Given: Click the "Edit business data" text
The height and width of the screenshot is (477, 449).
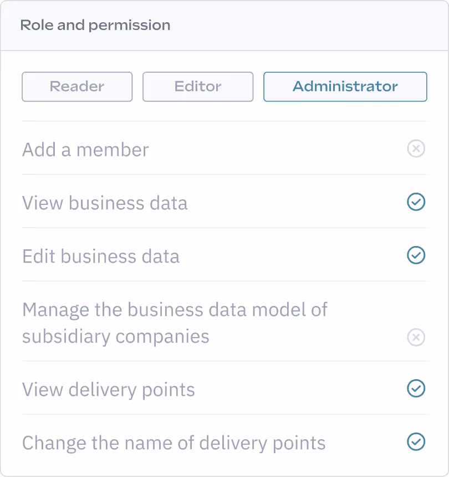Looking at the screenshot, I should click(x=100, y=255).
